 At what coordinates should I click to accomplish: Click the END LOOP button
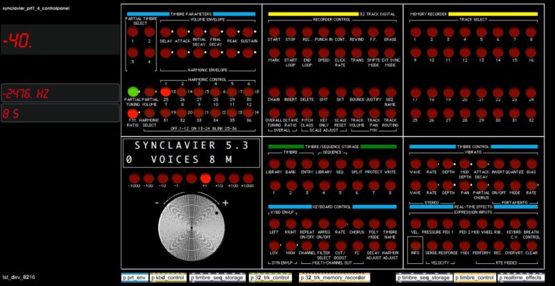tap(307, 53)
